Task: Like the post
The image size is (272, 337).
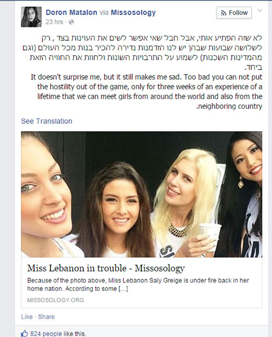Action: coord(27,317)
